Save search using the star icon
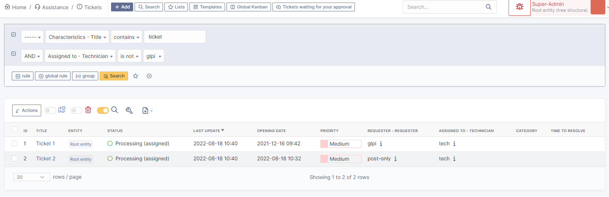The height and width of the screenshot is (197, 609). click(136, 76)
